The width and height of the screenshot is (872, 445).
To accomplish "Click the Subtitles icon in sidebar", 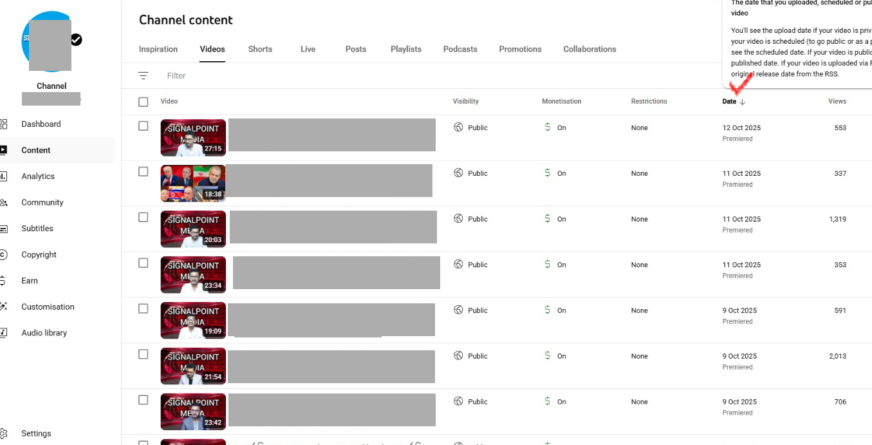I will click(x=3, y=229).
